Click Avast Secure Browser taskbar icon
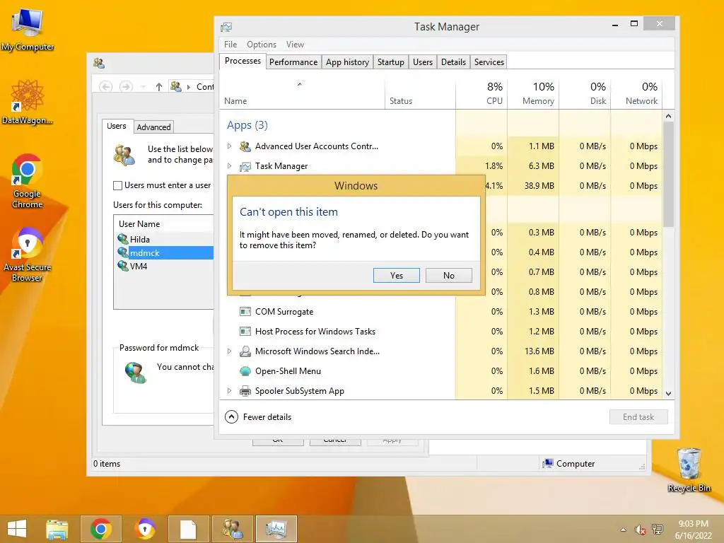 (x=145, y=529)
